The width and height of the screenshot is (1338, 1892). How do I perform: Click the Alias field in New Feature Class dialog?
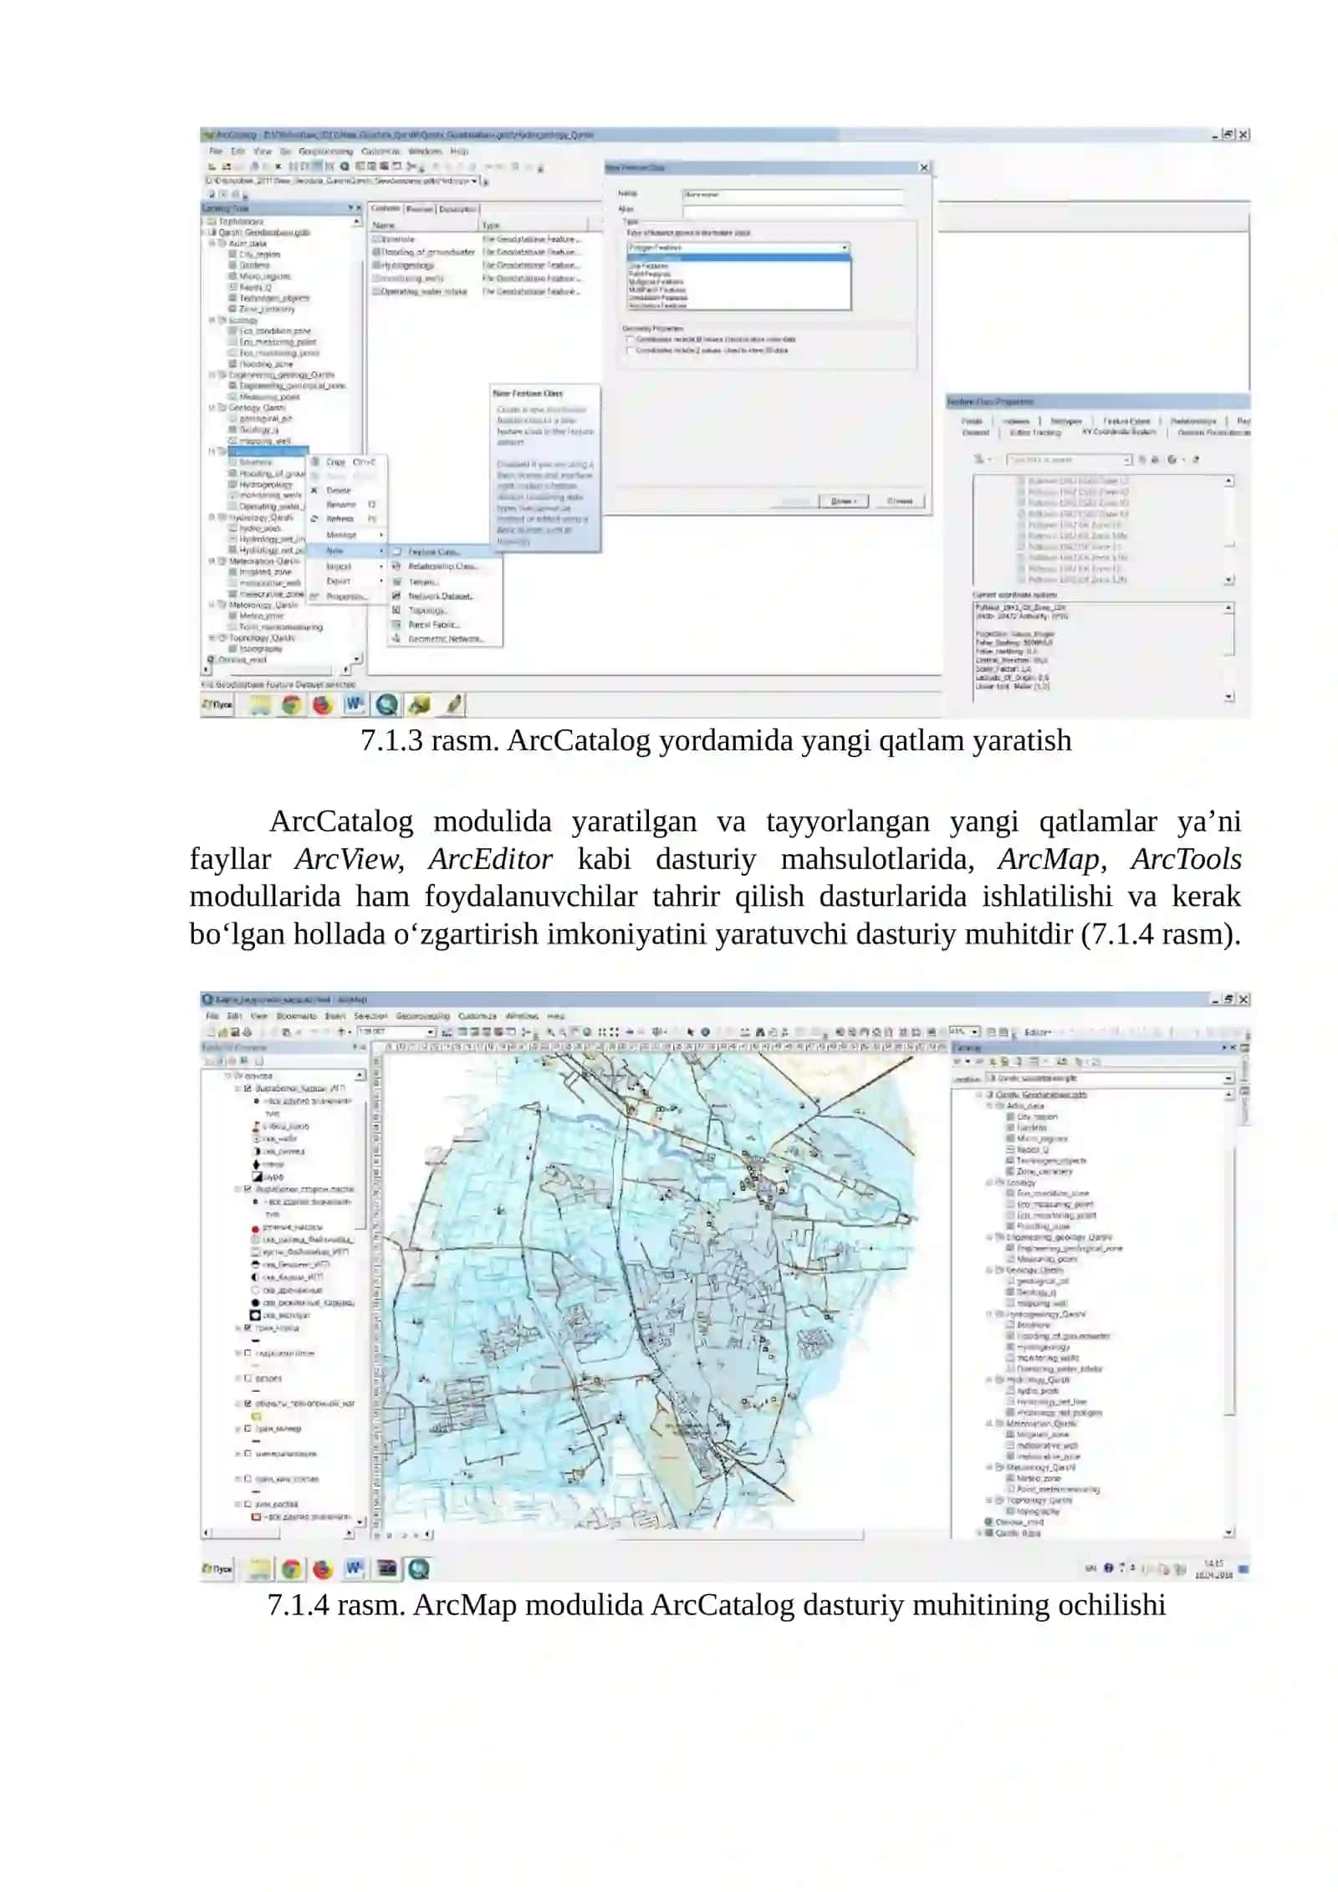click(x=793, y=210)
